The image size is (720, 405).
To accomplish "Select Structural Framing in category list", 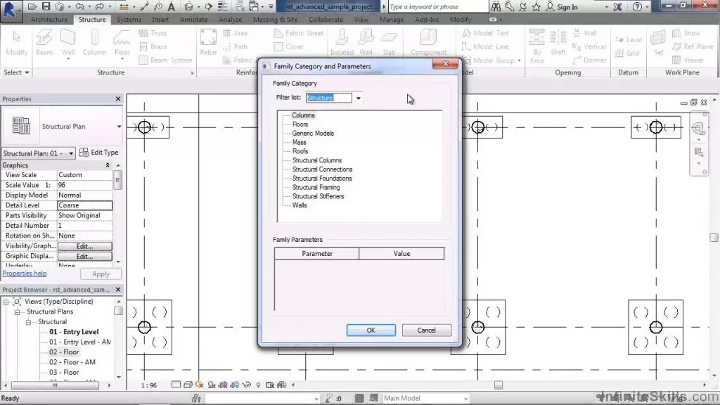I will [x=316, y=187].
